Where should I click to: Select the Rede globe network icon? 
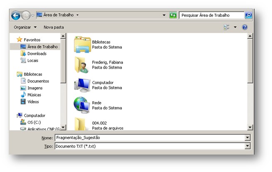[x=82, y=105]
